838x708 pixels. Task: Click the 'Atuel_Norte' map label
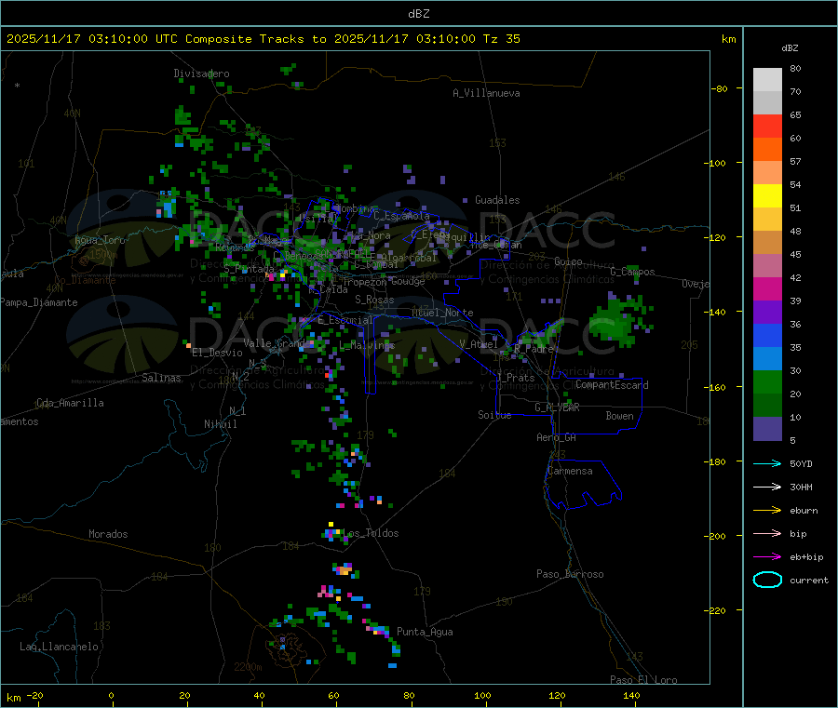click(442, 313)
